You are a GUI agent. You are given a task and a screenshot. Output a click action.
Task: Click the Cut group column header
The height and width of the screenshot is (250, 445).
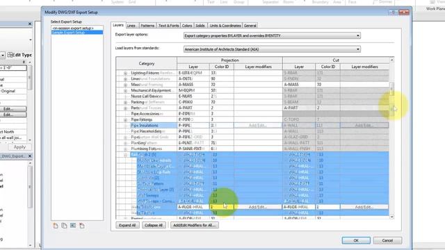[x=336, y=60]
